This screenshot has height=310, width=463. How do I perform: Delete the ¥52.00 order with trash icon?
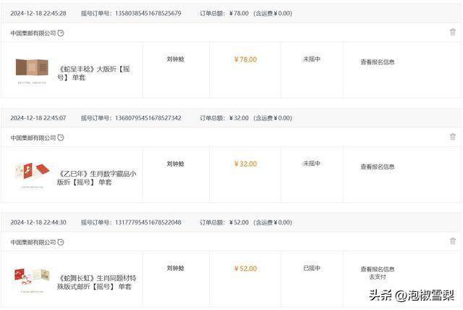coord(453,241)
